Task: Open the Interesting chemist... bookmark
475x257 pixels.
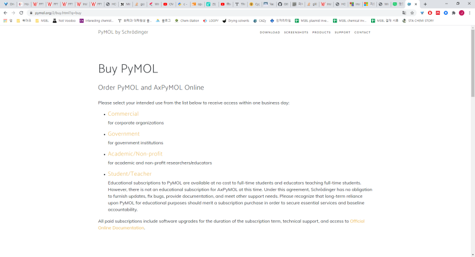Action: click(96, 21)
